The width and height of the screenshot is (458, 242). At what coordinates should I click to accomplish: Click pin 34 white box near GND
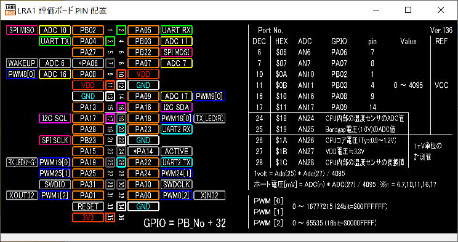121,206
